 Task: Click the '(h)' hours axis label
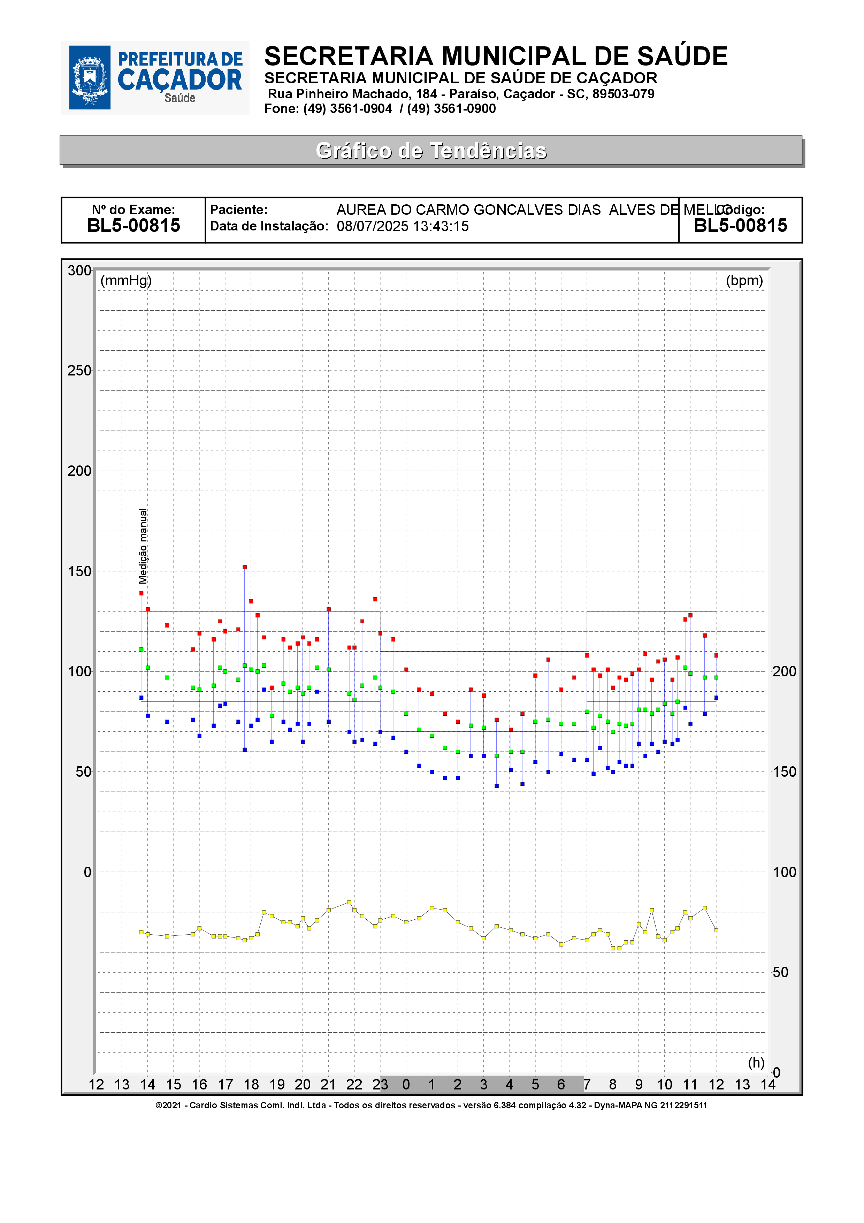click(x=756, y=1063)
